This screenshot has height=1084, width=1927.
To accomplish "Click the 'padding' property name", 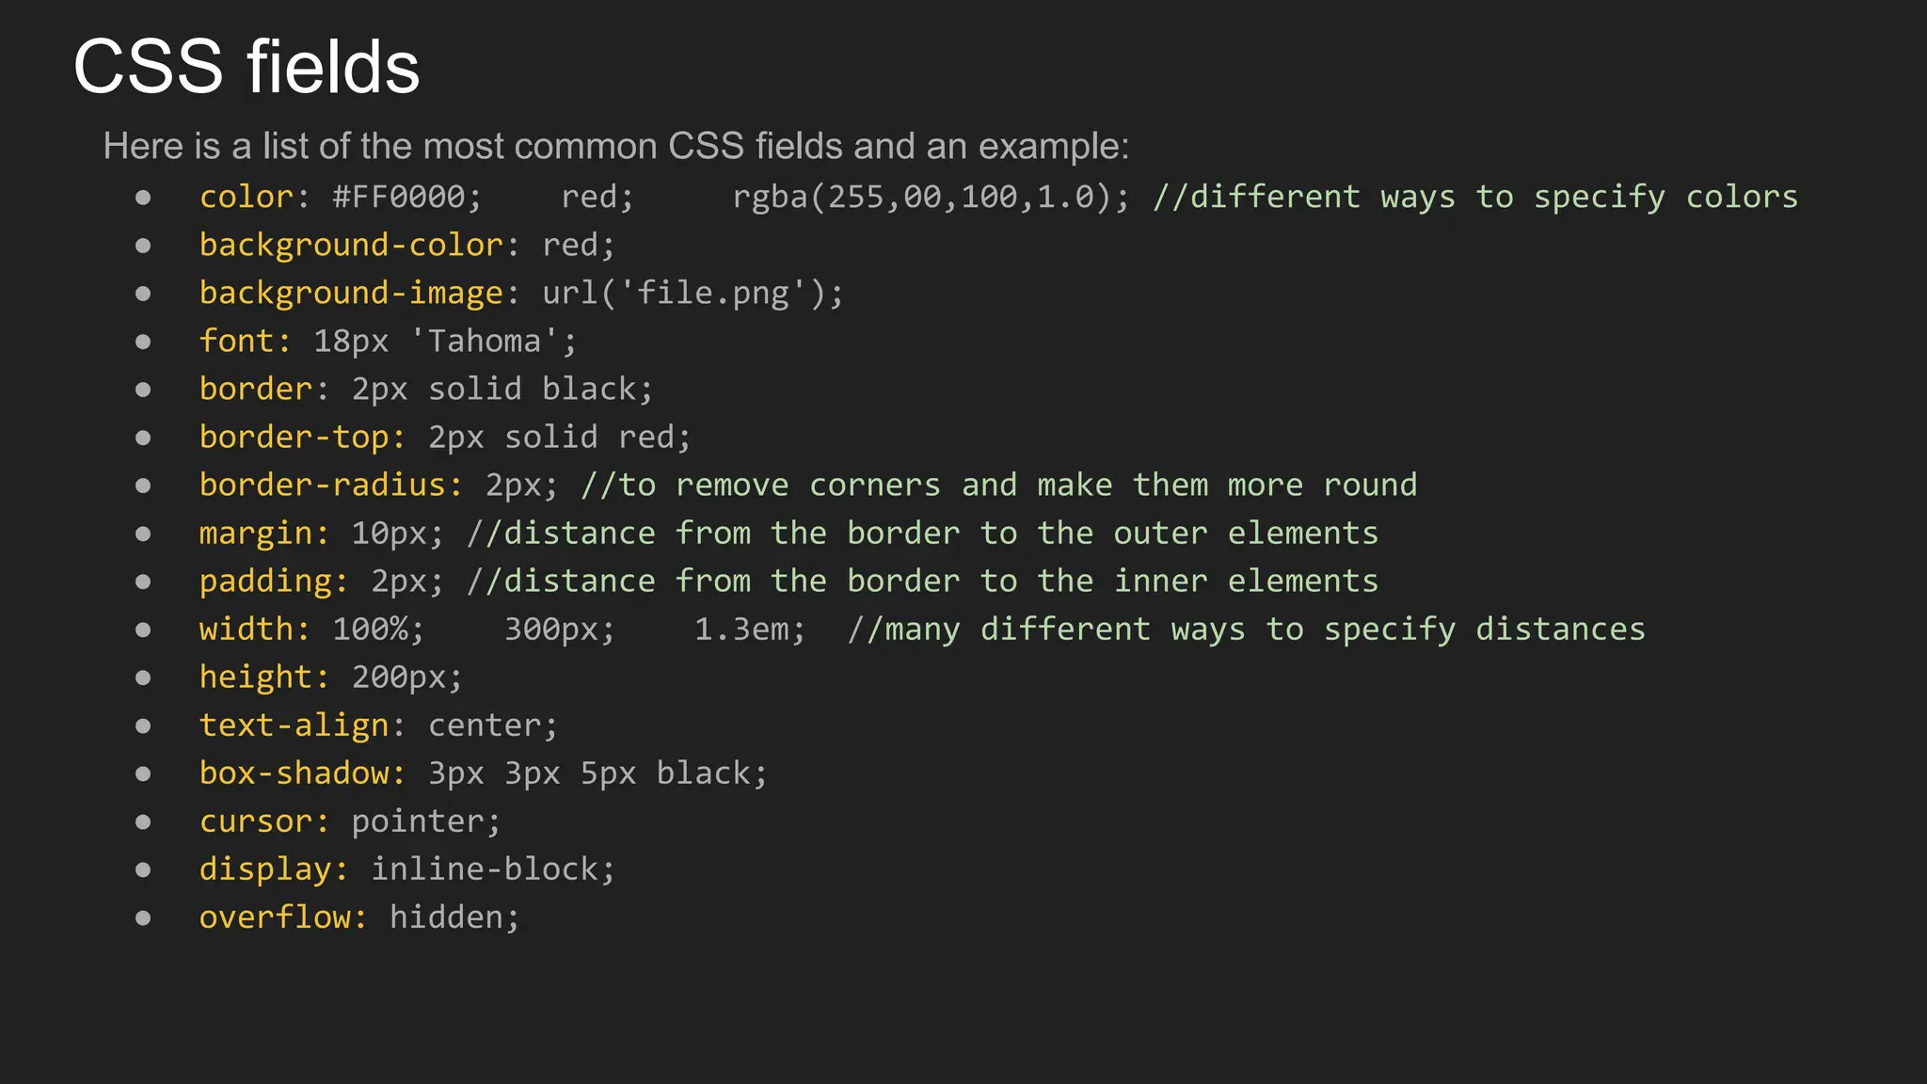I will point(265,582).
